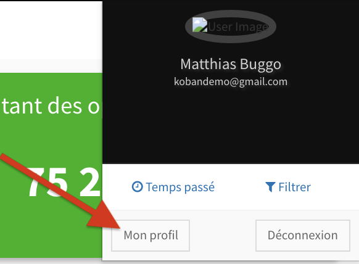Click the kobandemo@gmail.com email address
The width and height of the screenshot is (359, 264).
(231, 81)
